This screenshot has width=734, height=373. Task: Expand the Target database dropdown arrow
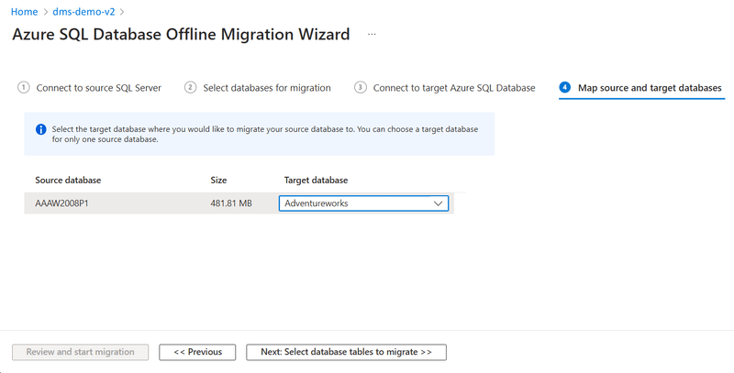click(x=439, y=203)
